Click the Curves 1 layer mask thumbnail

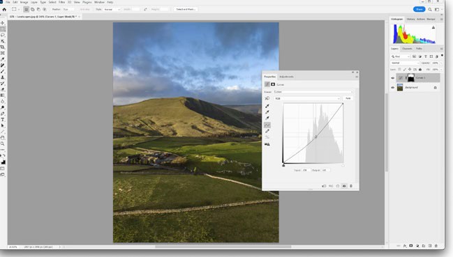pyautogui.click(x=410, y=78)
